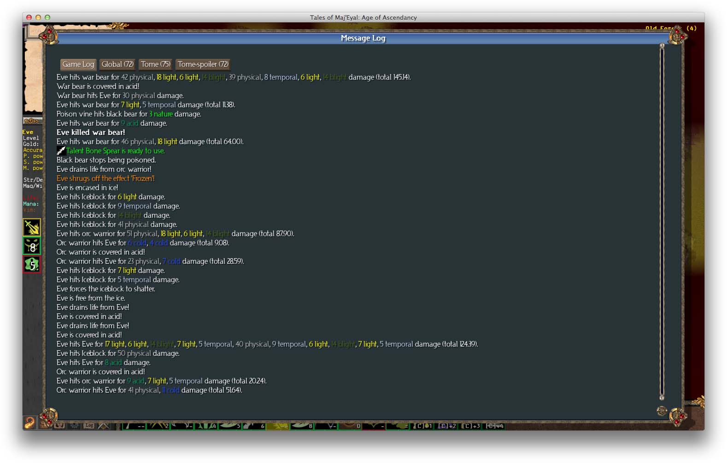Click the 'Eve' character name in sidebar
This screenshot has width=727, height=463.
point(28,132)
